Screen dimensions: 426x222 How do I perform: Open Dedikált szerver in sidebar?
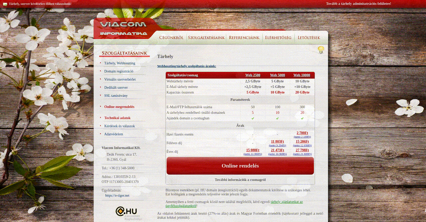click(116, 88)
